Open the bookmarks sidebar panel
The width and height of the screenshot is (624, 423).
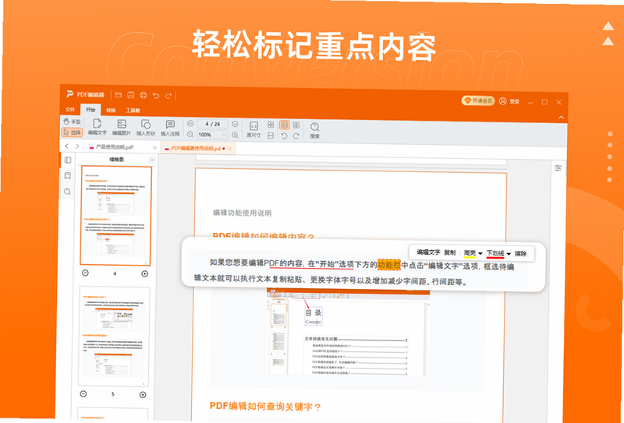click(x=68, y=176)
